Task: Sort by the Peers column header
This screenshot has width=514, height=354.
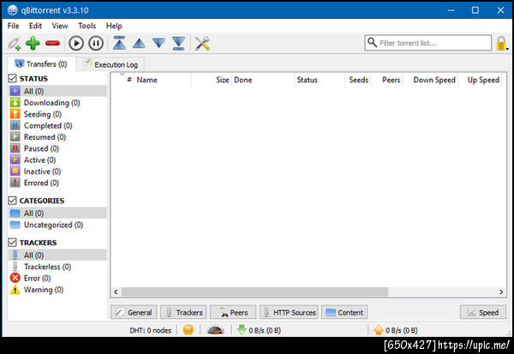Action: (387, 80)
